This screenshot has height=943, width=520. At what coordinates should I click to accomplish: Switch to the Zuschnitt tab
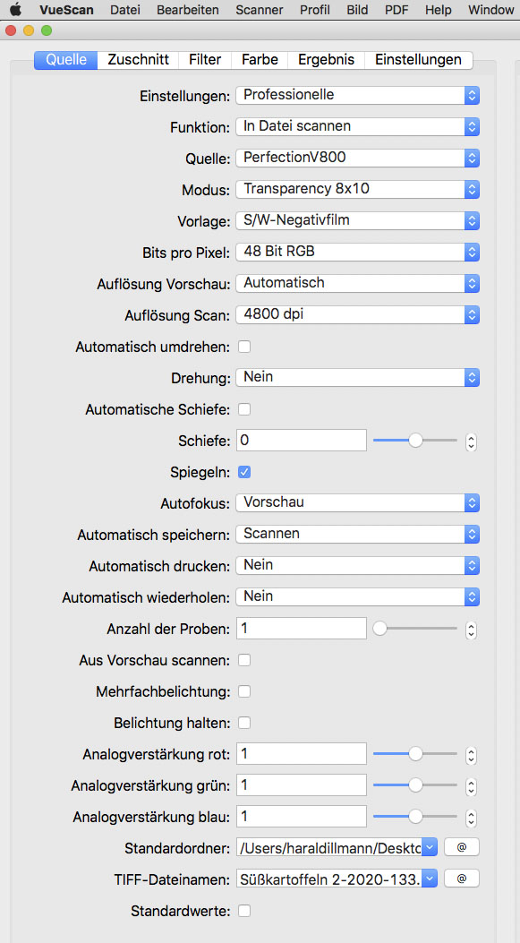point(138,60)
